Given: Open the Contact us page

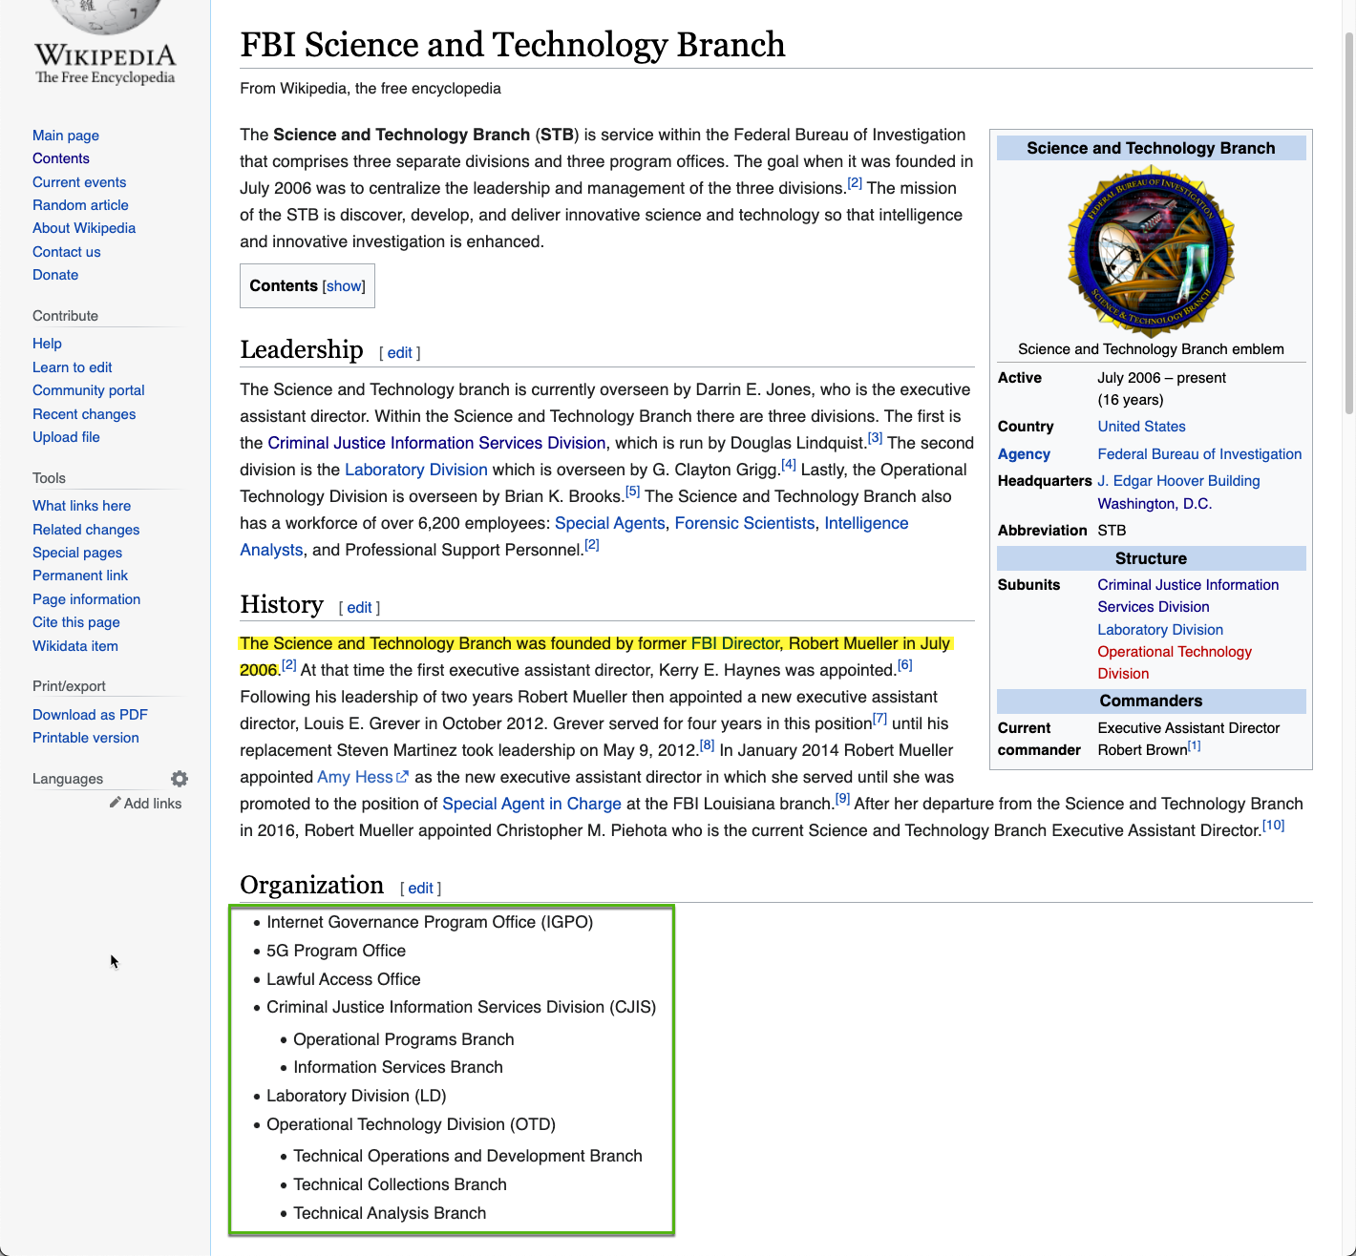Looking at the screenshot, I should pos(67,252).
